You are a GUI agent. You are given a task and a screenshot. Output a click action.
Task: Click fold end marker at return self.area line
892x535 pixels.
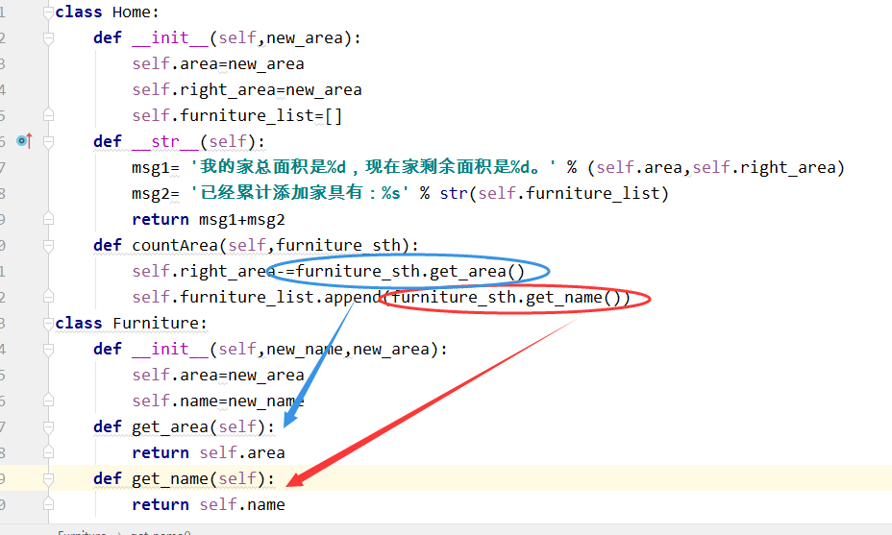(x=48, y=452)
